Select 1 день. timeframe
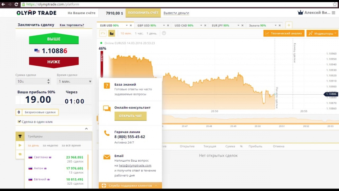This screenshot has width=339, height=191. (x=152, y=34)
